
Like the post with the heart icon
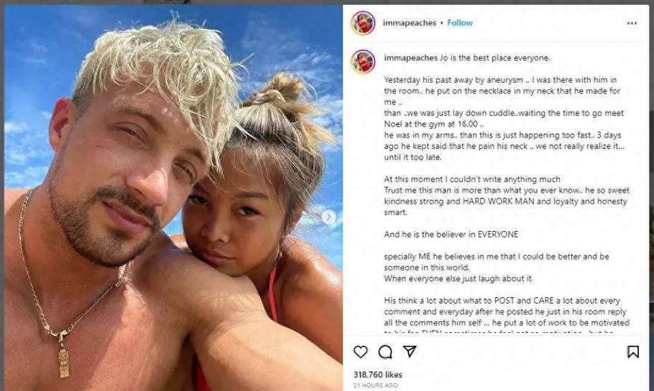360,352
